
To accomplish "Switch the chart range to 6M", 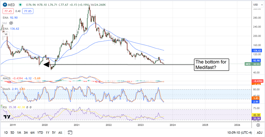I will click(32, 133).
